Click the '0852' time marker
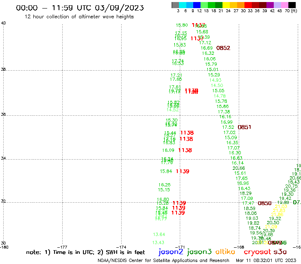The width and height of the screenshot is (301, 264). pos(223,48)
